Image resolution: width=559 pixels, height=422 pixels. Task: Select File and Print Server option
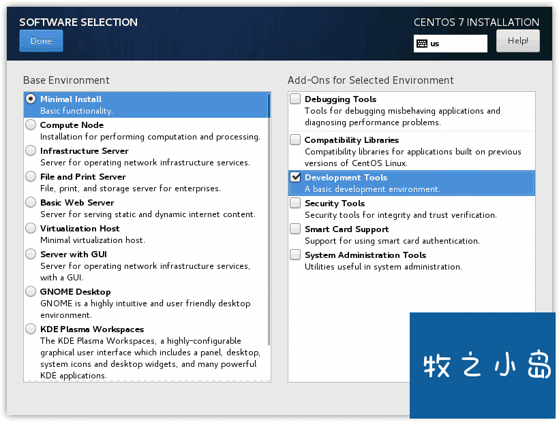click(x=31, y=176)
